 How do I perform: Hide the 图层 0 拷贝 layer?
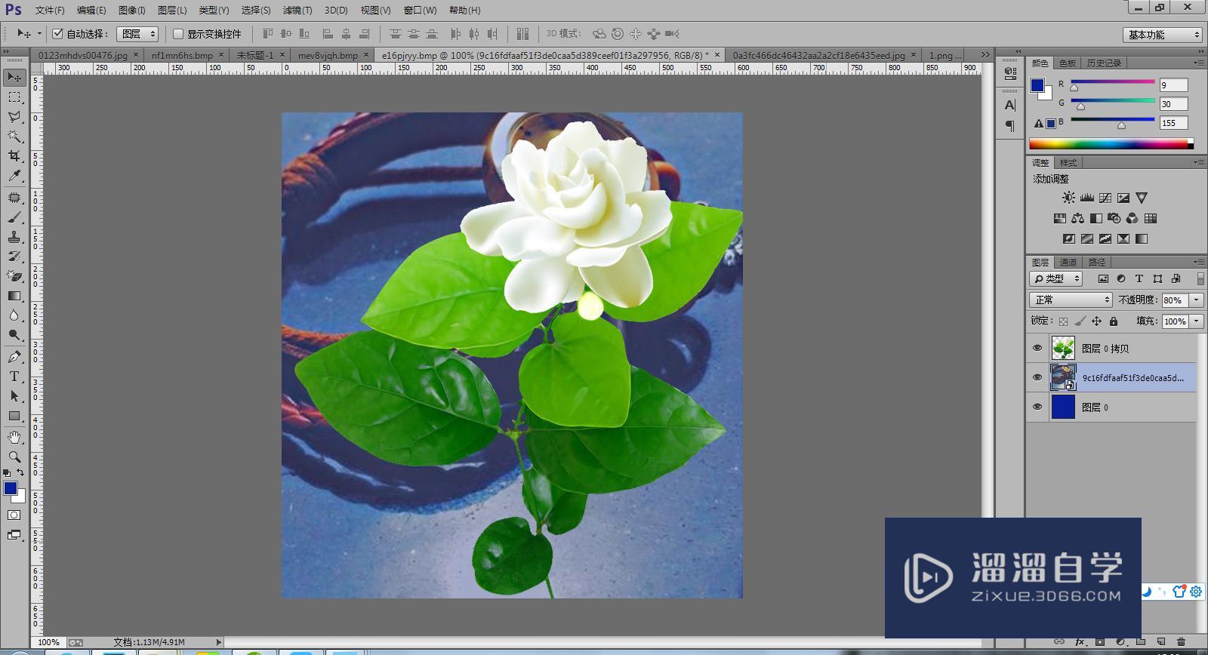pyautogui.click(x=1037, y=348)
